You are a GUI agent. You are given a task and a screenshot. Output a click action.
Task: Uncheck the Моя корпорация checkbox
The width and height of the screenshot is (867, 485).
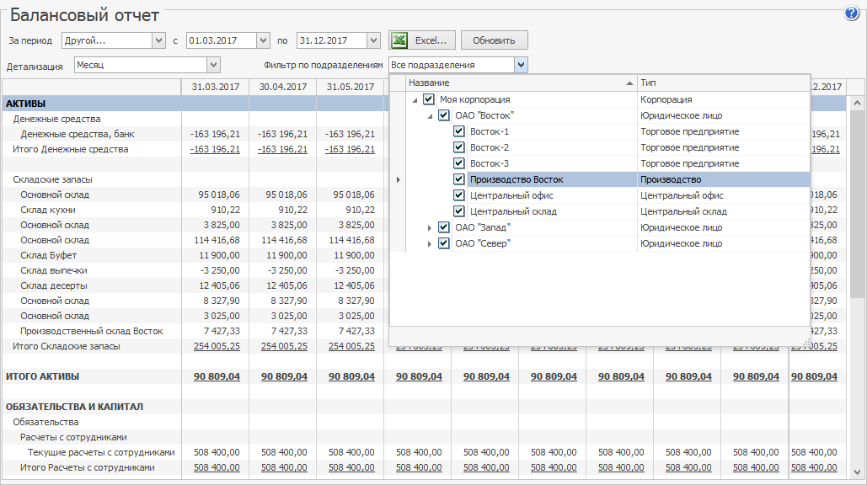(x=429, y=99)
